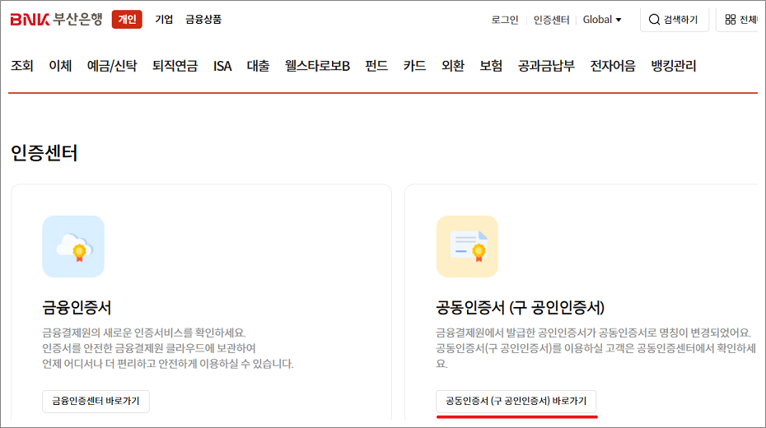The height and width of the screenshot is (428, 766).
Task: Open the ISA menu
Action: click(222, 65)
